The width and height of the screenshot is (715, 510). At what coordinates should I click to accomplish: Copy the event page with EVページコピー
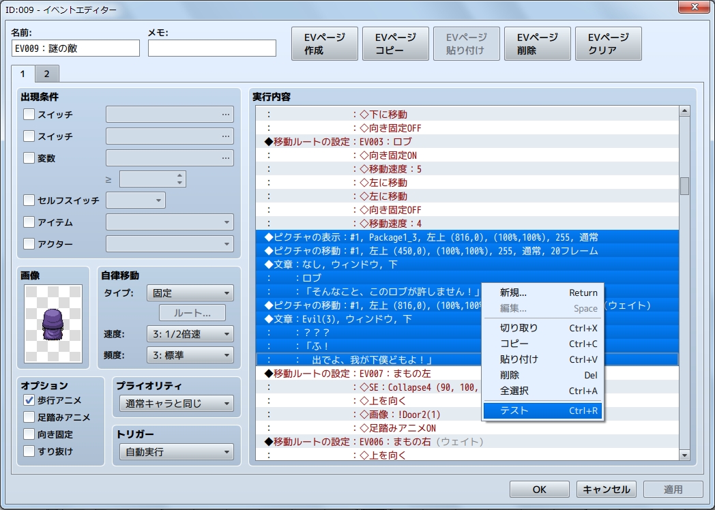pyautogui.click(x=395, y=43)
